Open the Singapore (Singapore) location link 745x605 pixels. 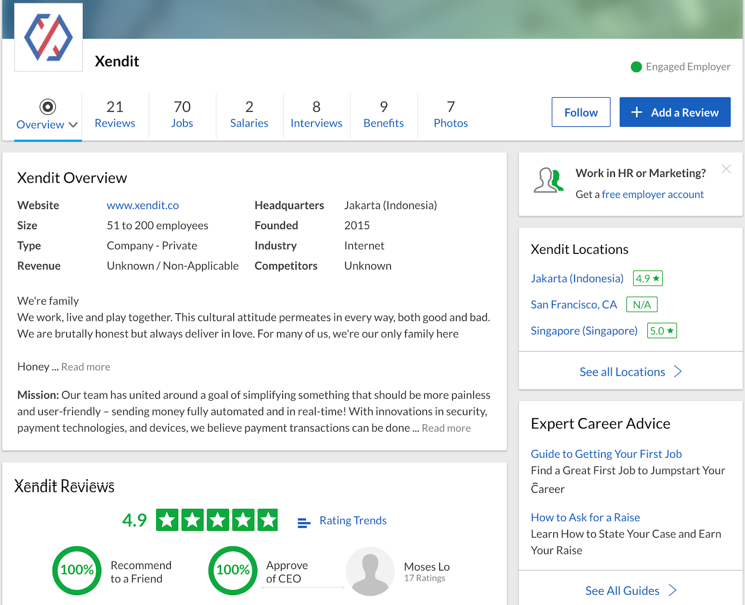pyautogui.click(x=584, y=331)
